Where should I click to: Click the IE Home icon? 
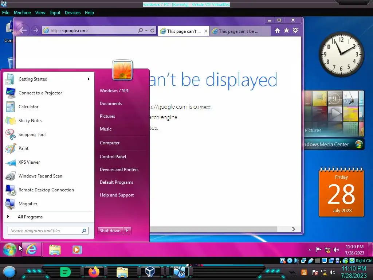277,31
